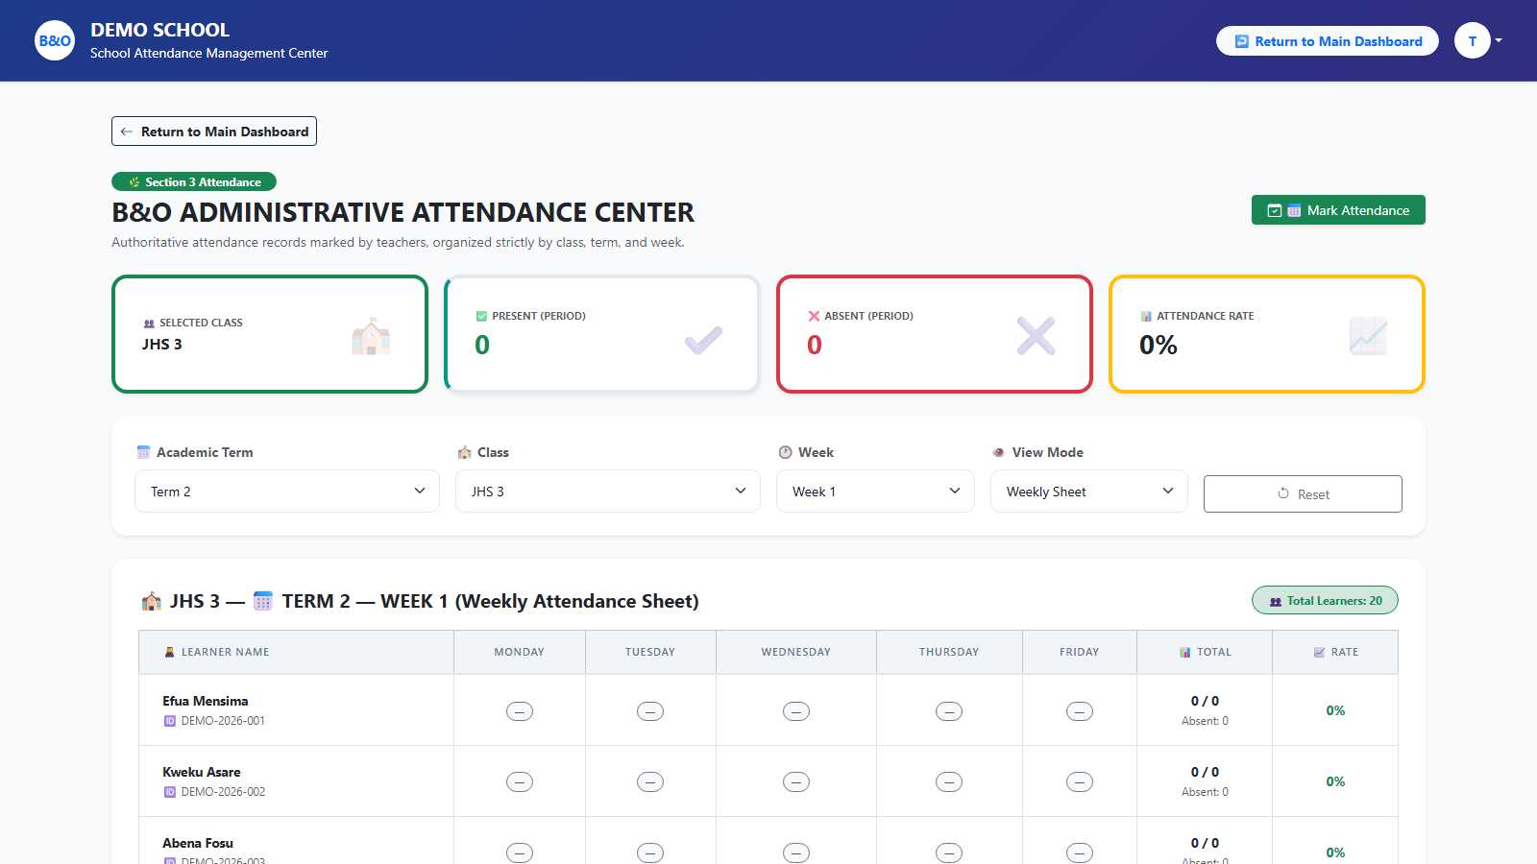Click the RATE column header
The image size is (1537, 864).
[x=1335, y=652]
